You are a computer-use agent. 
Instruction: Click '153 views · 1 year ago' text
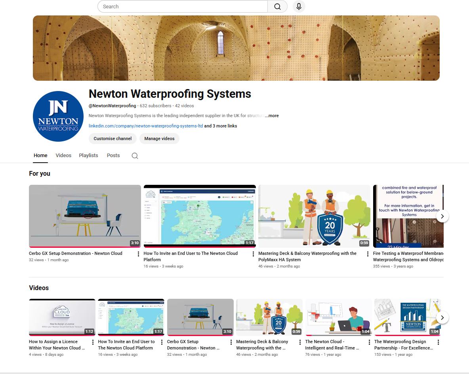pos(393,355)
